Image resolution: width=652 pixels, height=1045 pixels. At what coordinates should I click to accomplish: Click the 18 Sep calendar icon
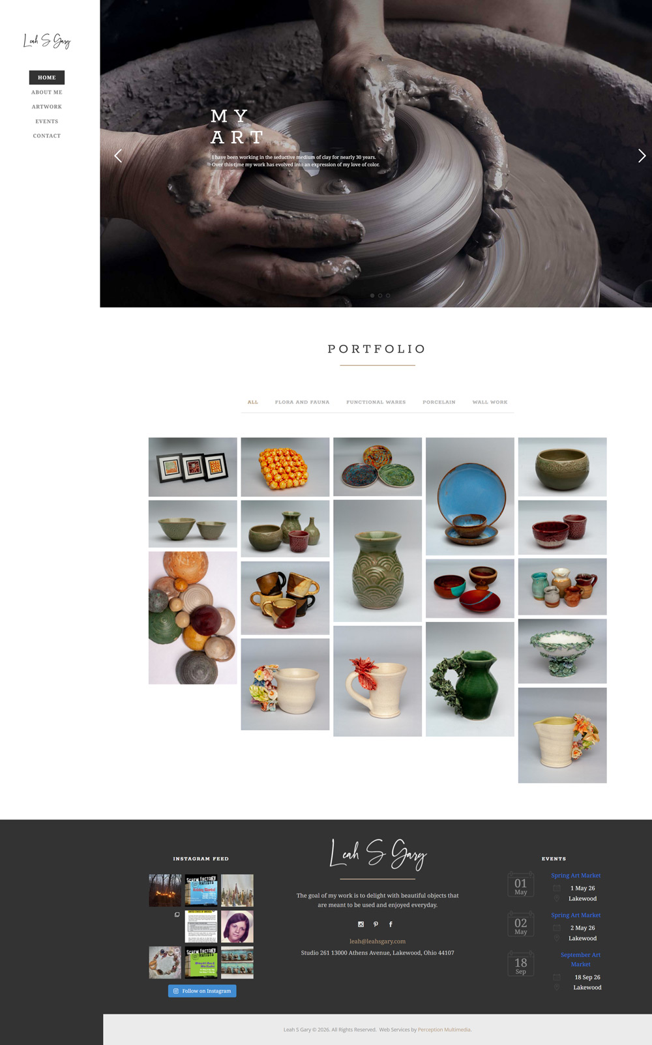pos(520,964)
